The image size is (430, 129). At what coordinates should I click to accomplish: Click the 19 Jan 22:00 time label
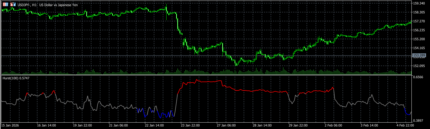(x=82, y=126)
